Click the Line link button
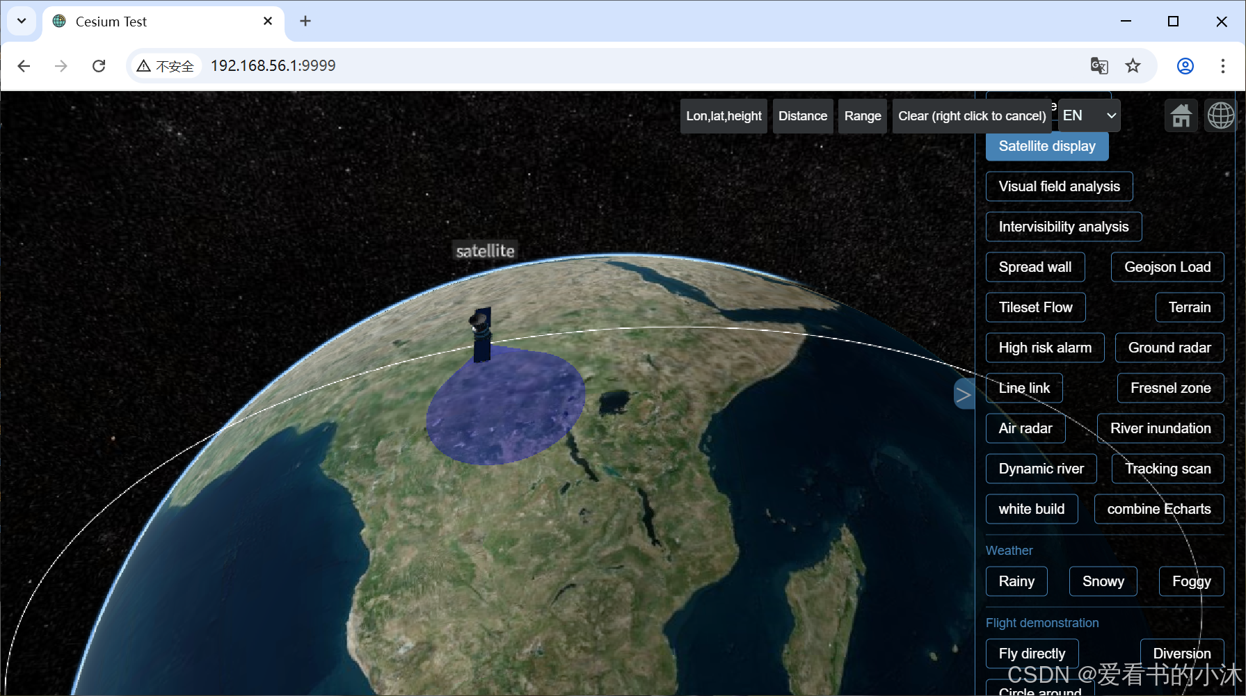This screenshot has height=696, width=1246. [1024, 388]
